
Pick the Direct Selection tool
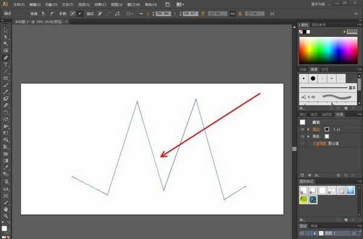tap(6, 37)
